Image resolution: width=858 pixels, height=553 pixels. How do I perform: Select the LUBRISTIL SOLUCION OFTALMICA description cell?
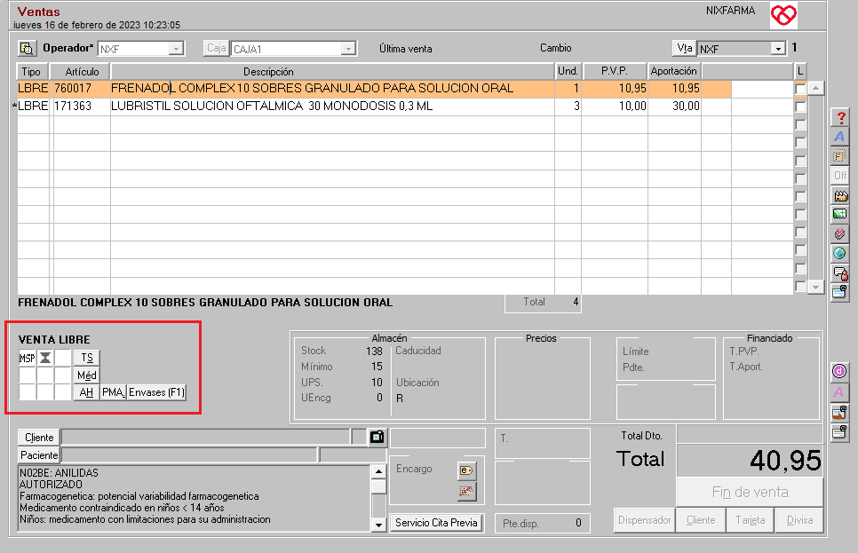[332, 107]
